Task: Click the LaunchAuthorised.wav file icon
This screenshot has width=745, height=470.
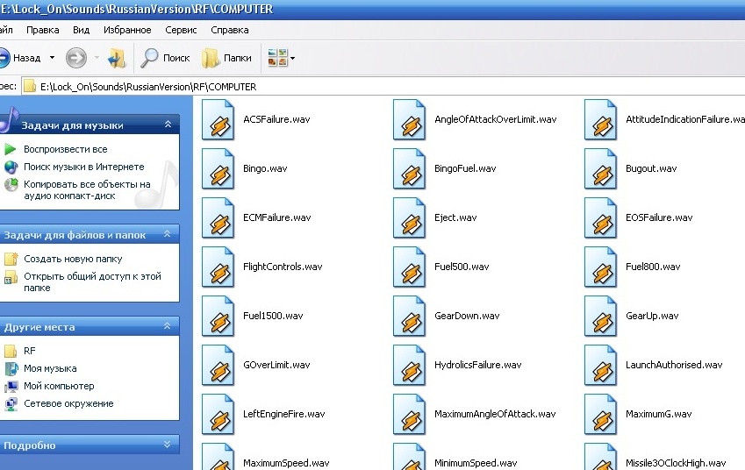Action: 600,365
